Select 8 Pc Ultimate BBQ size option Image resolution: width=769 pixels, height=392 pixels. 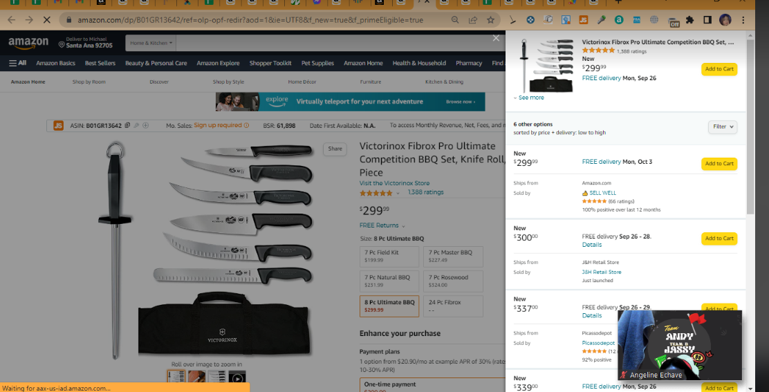pos(389,306)
